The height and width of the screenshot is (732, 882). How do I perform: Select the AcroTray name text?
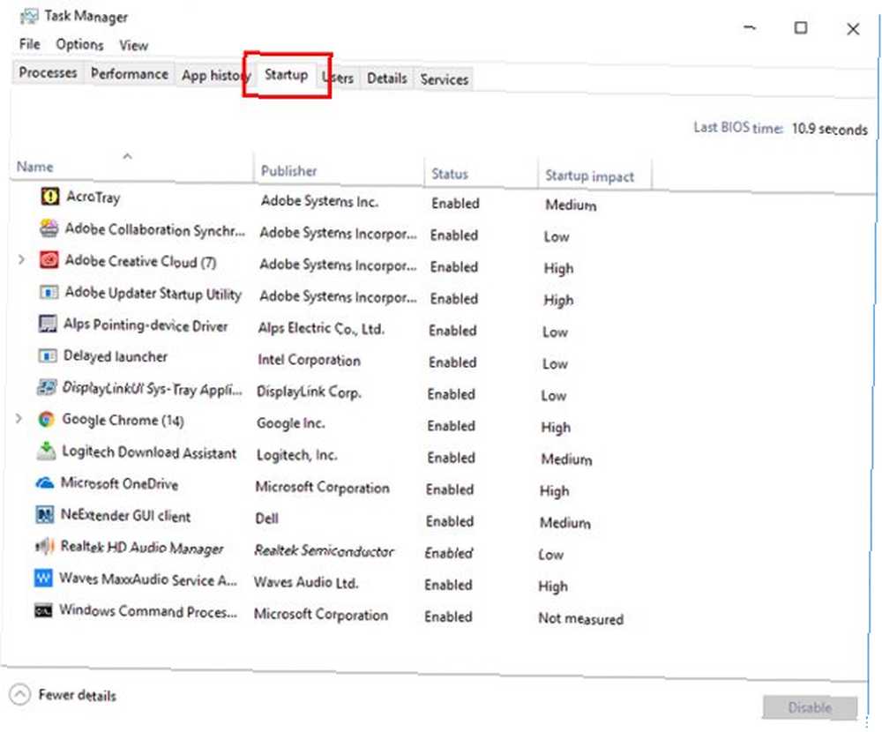pos(93,197)
